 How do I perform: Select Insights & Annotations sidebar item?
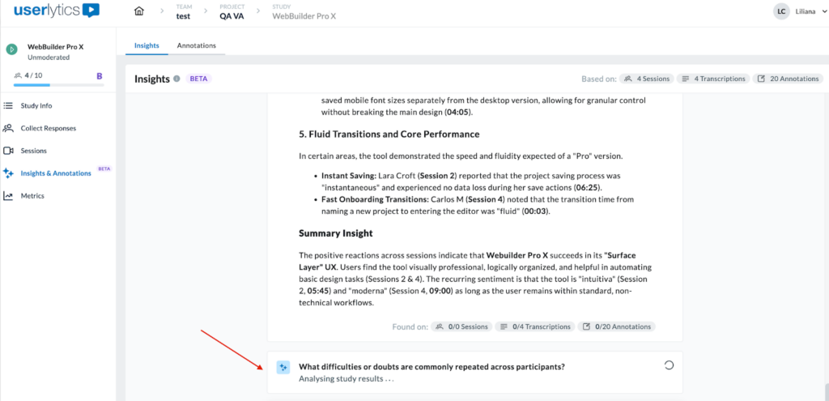pyautogui.click(x=55, y=173)
